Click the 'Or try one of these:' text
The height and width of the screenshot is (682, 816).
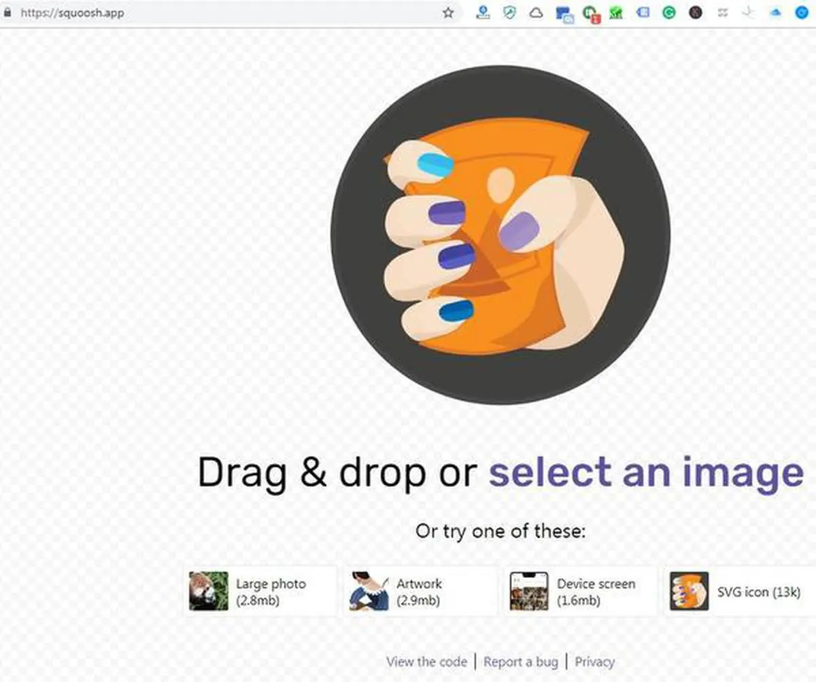pos(500,531)
